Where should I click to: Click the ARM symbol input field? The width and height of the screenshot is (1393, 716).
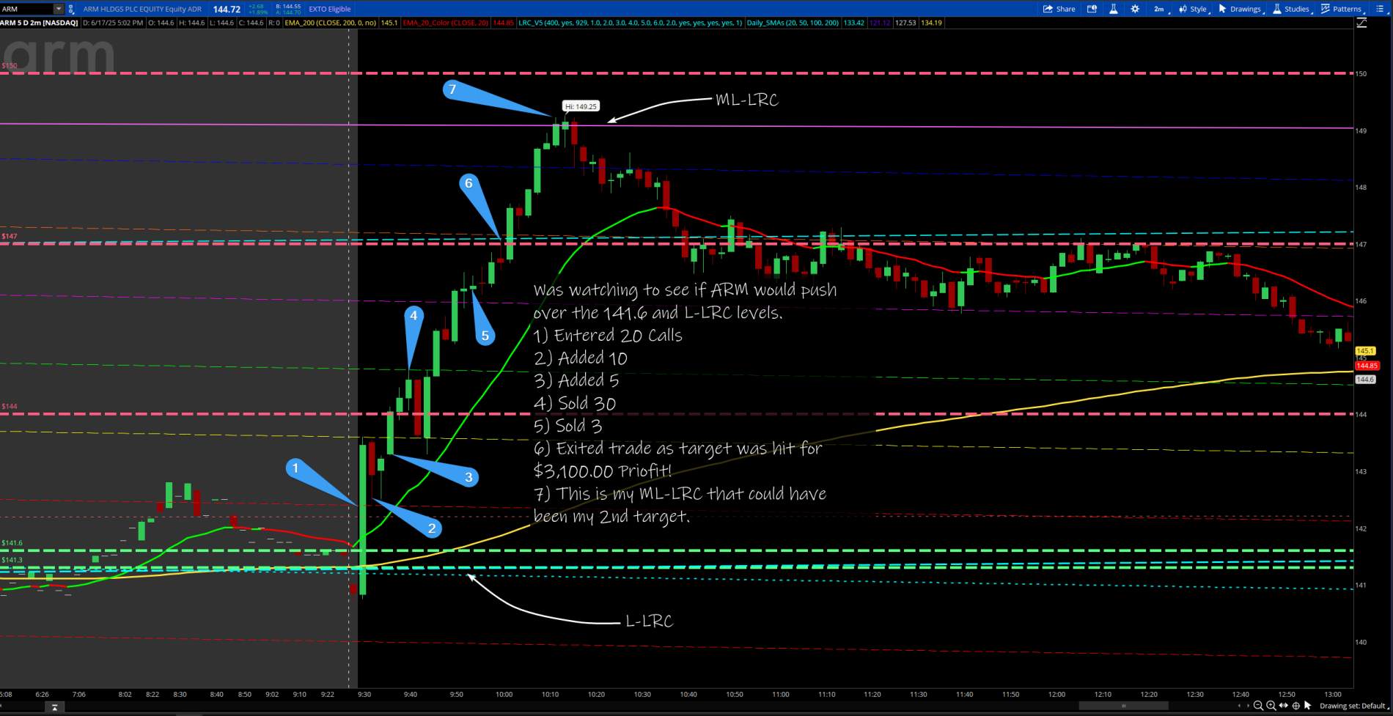click(x=26, y=9)
